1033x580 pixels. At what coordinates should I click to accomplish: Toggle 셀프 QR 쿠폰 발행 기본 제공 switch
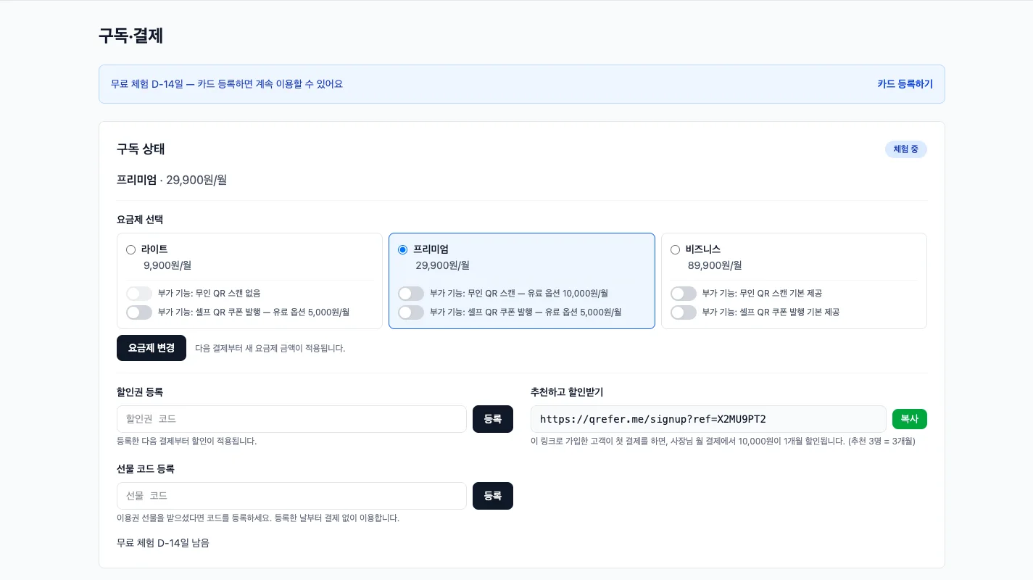click(683, 312)
